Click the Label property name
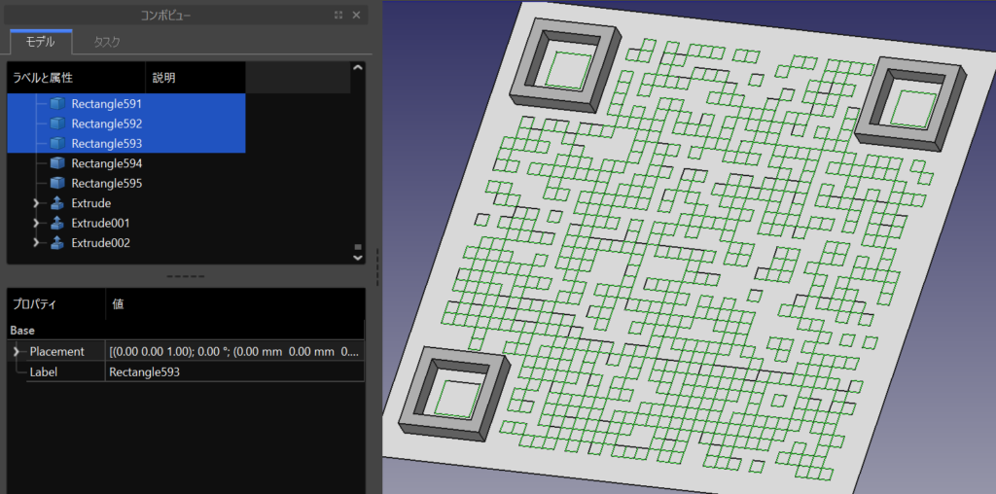Image resolution: width=996 pixels, height=494 pixels. [43, 372]
